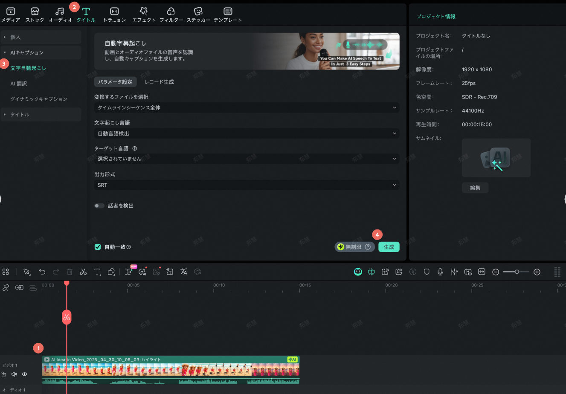
Task: Click the microphone voiceover record icon
Action: pyautogui.click(x=440, y=272)
